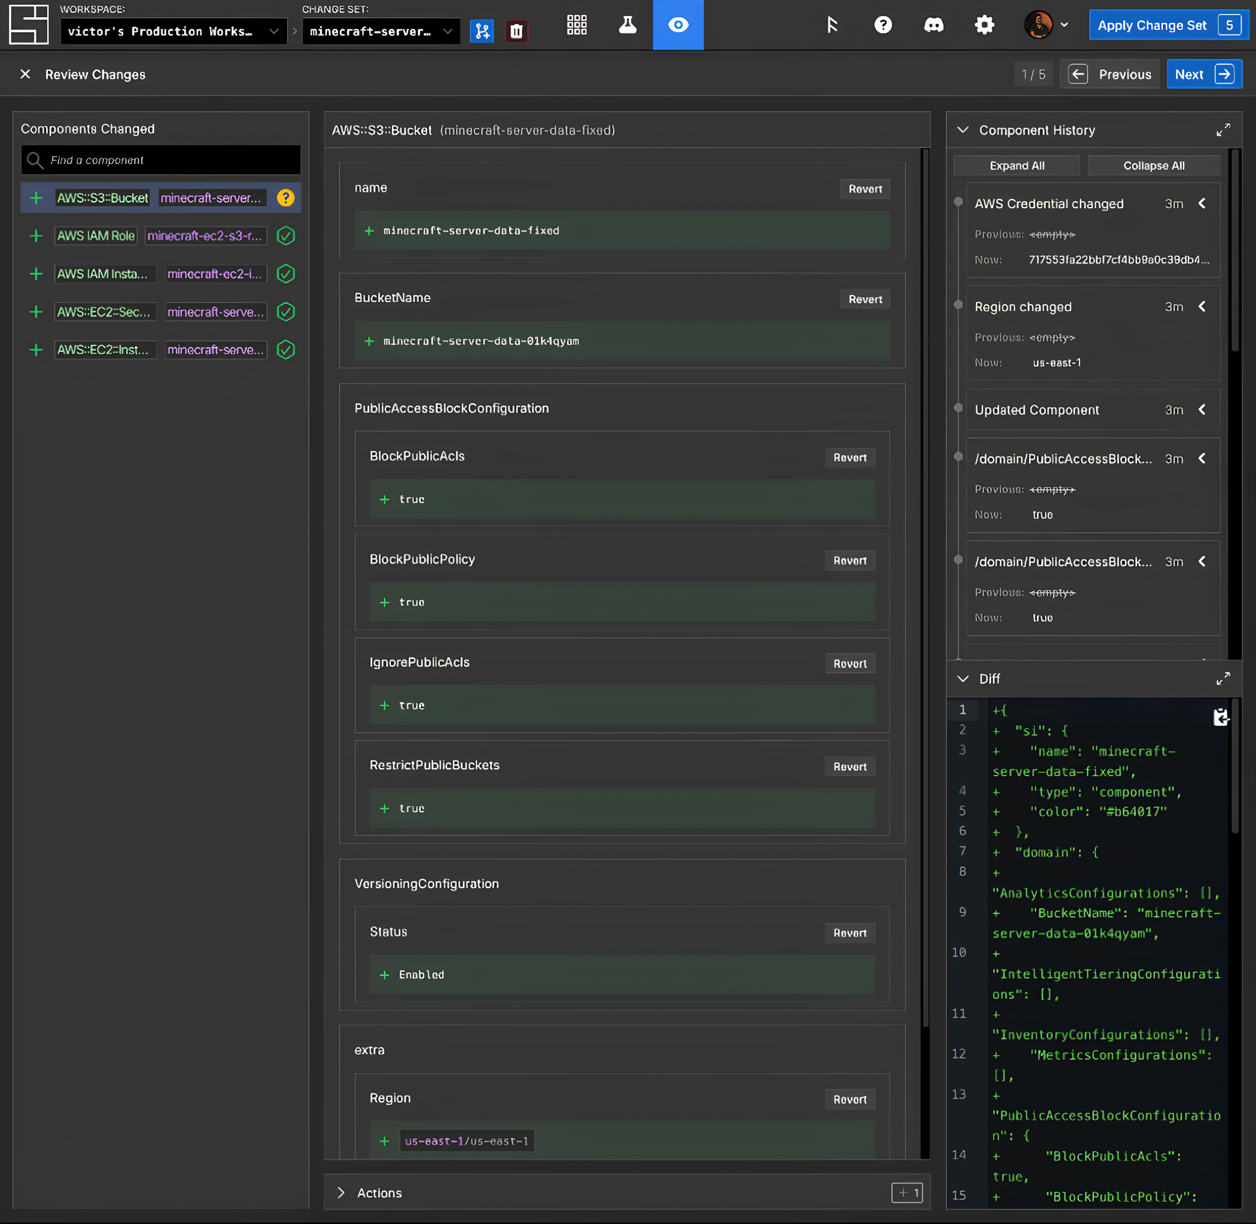
Task: Click the Actions plus 1 count badge
Action: click(x=907, y=1193)
